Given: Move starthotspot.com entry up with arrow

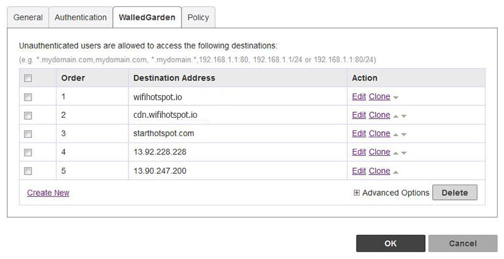Looking at the screenshot, I should pyautogui.click(x=396, y=134).
